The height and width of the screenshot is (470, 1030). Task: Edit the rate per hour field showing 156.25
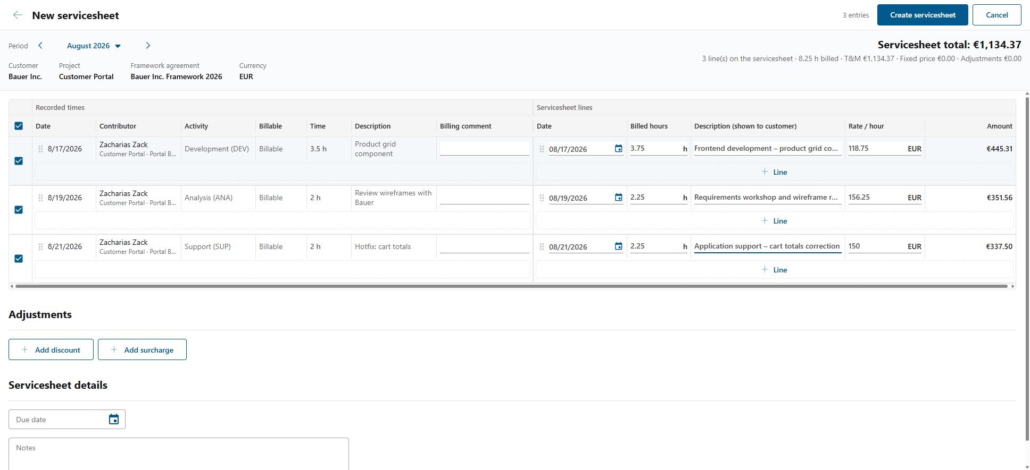click(885, 198)
